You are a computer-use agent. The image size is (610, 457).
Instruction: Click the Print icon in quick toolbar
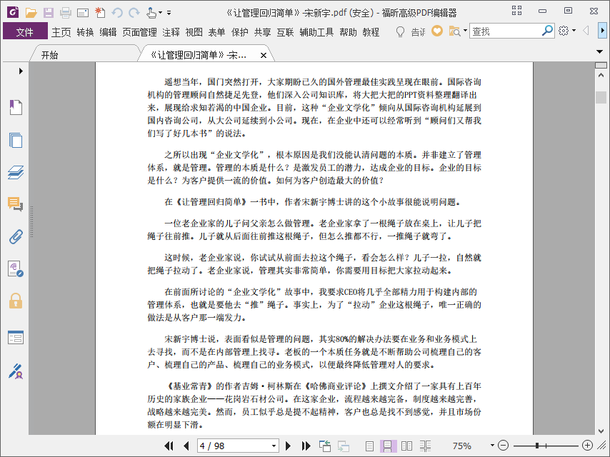tap(66, 13)
